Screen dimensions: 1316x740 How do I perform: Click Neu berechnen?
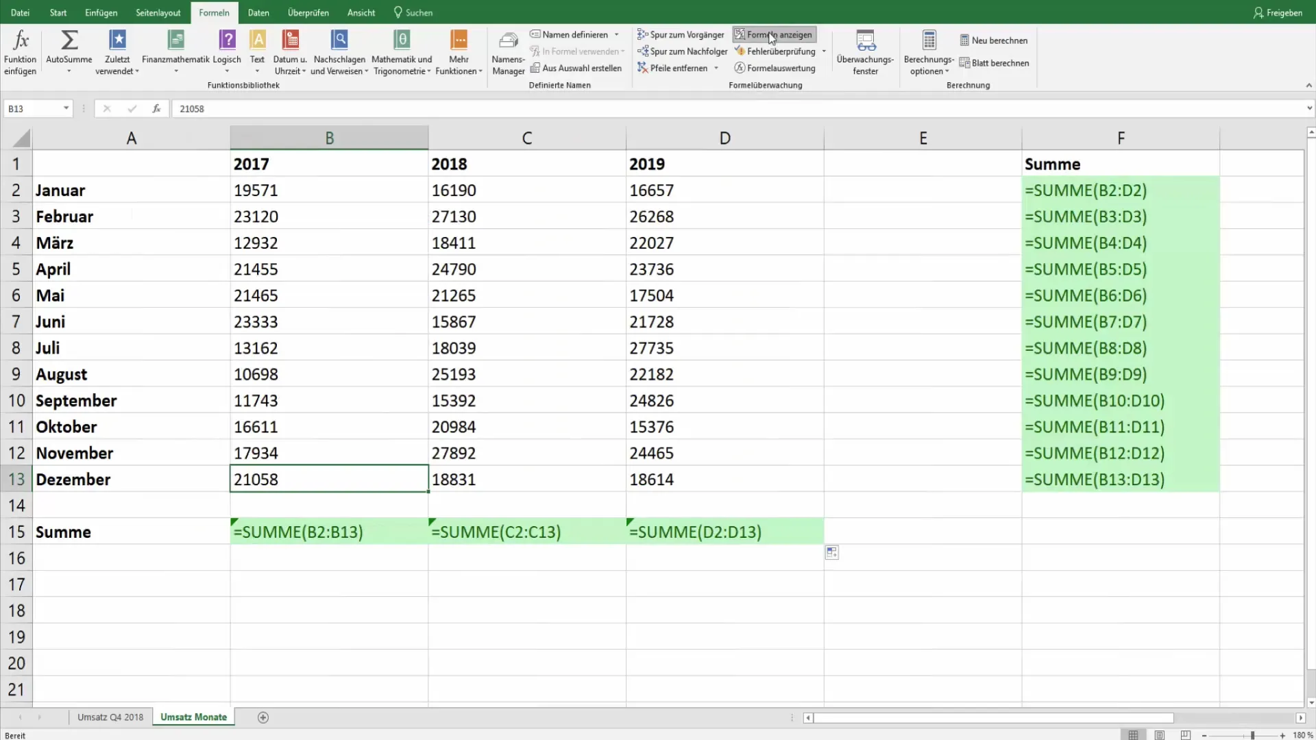994,40
